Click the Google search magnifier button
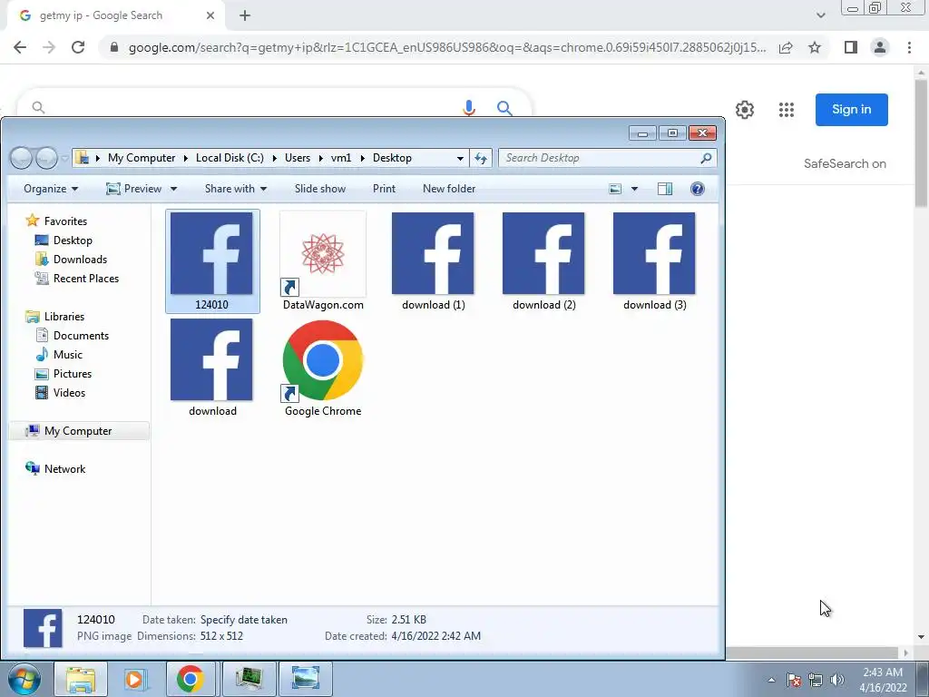The height and width of the screenshot is (697, 929). click(504, 108)
